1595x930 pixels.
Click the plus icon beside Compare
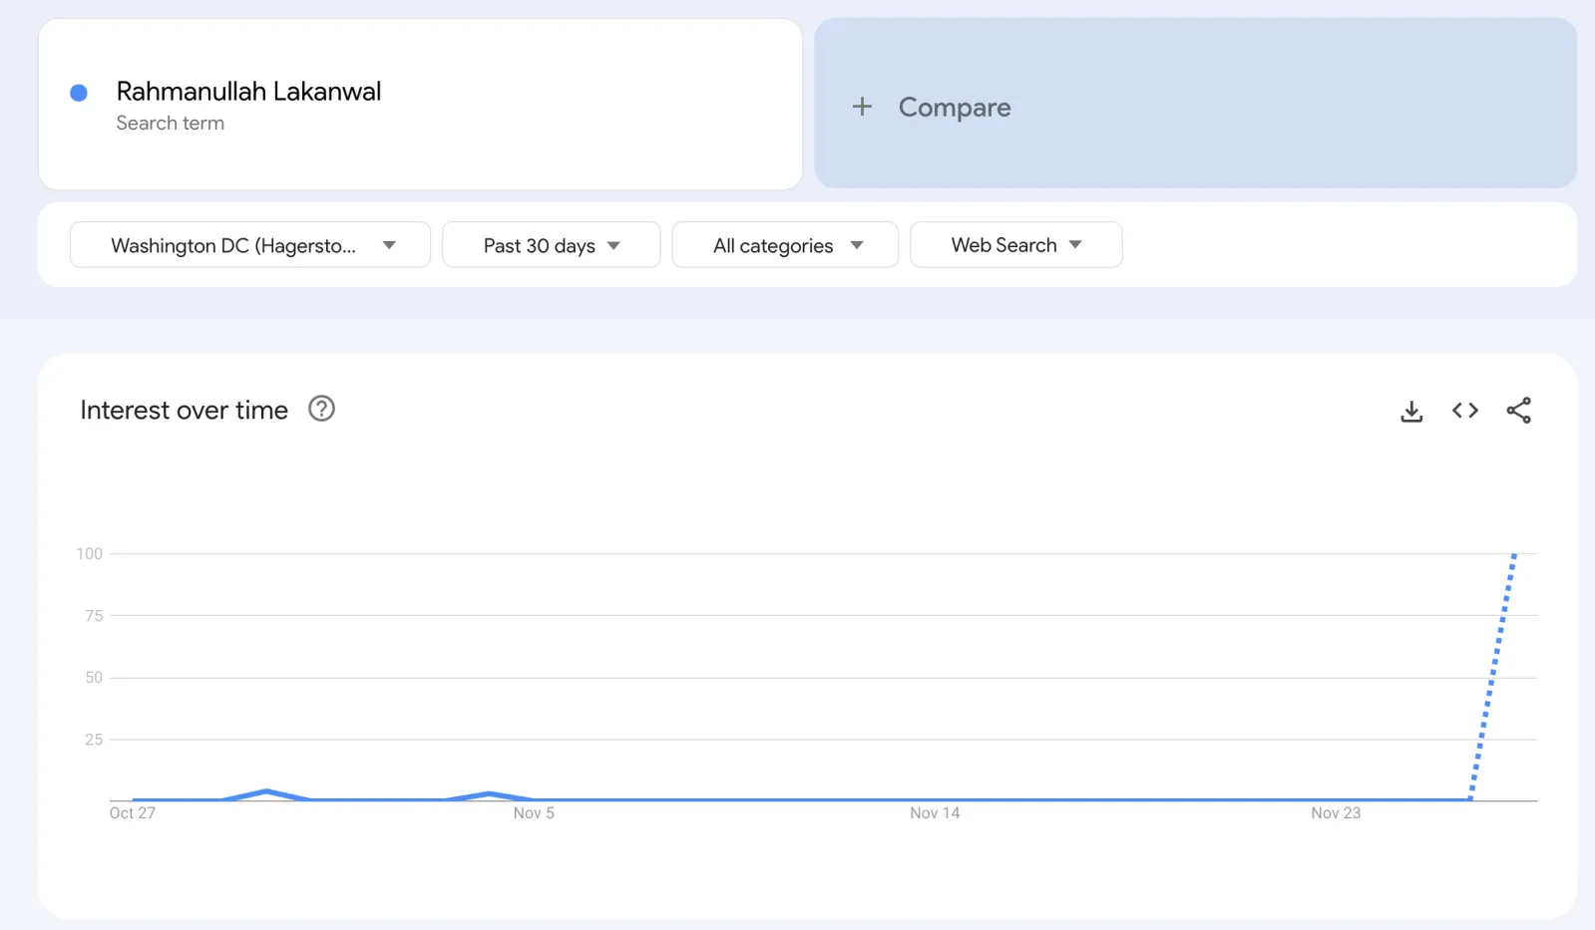tap(862, 107)
